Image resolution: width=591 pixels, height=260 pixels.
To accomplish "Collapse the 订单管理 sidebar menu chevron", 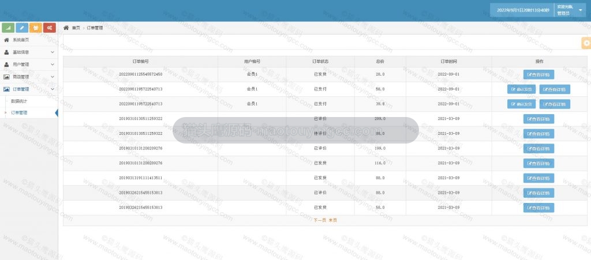I will pyautogui.click(x=53, y=89).
